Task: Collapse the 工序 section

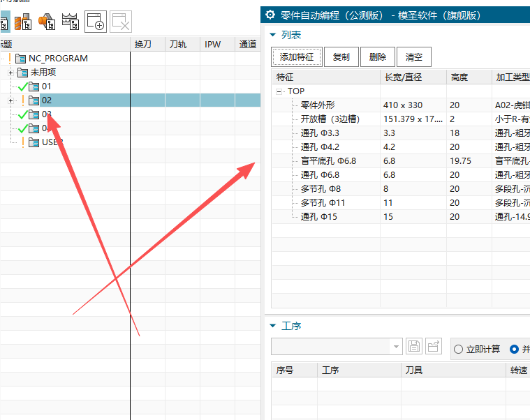Action: 273,326
